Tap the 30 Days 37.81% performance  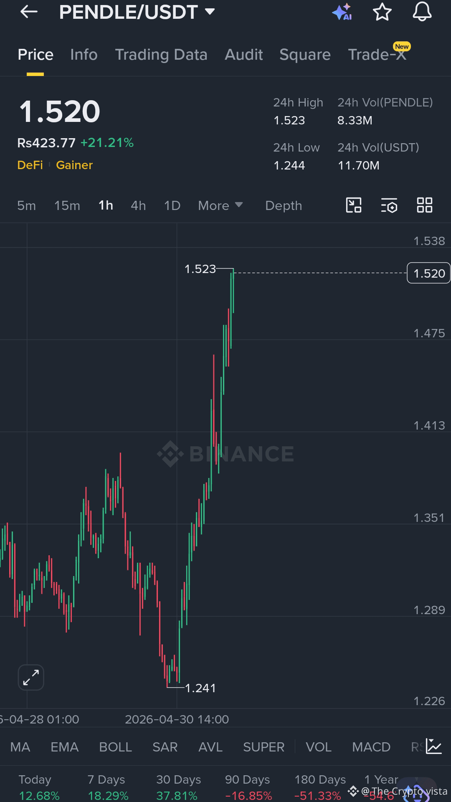pyautogui.click(x=178, y=787)
